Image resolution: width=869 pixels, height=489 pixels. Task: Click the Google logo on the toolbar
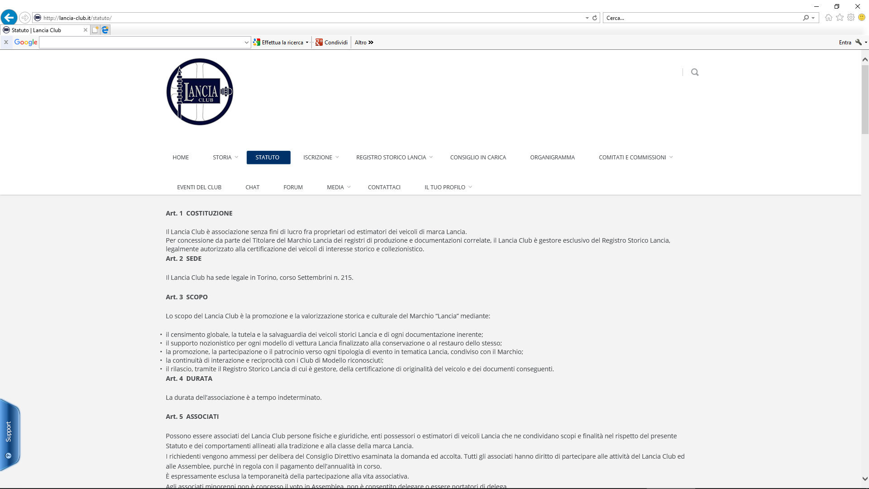(x=26, y=42)
